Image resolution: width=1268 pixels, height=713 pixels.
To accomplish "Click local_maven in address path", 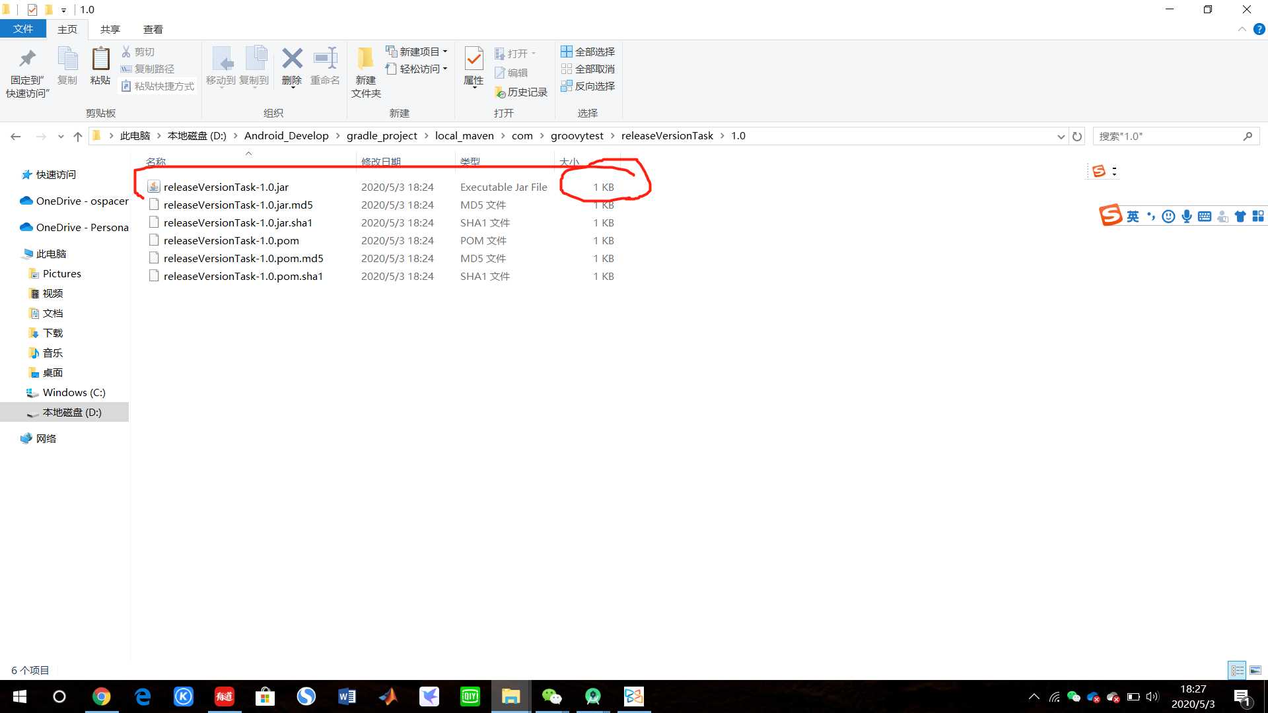I will (x=464, y=135).
